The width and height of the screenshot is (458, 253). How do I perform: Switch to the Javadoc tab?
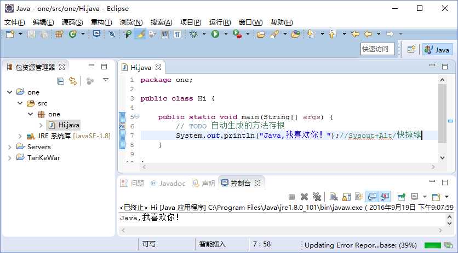(x=168, y=184)
